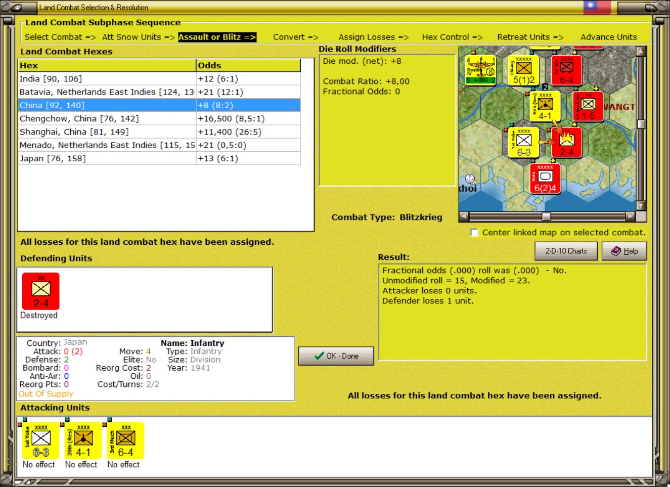The width and height of the screenshot is (670, 487).
Task: Click the yellow 6-3 infantry counter on the map
Action: tap(523, 143)
